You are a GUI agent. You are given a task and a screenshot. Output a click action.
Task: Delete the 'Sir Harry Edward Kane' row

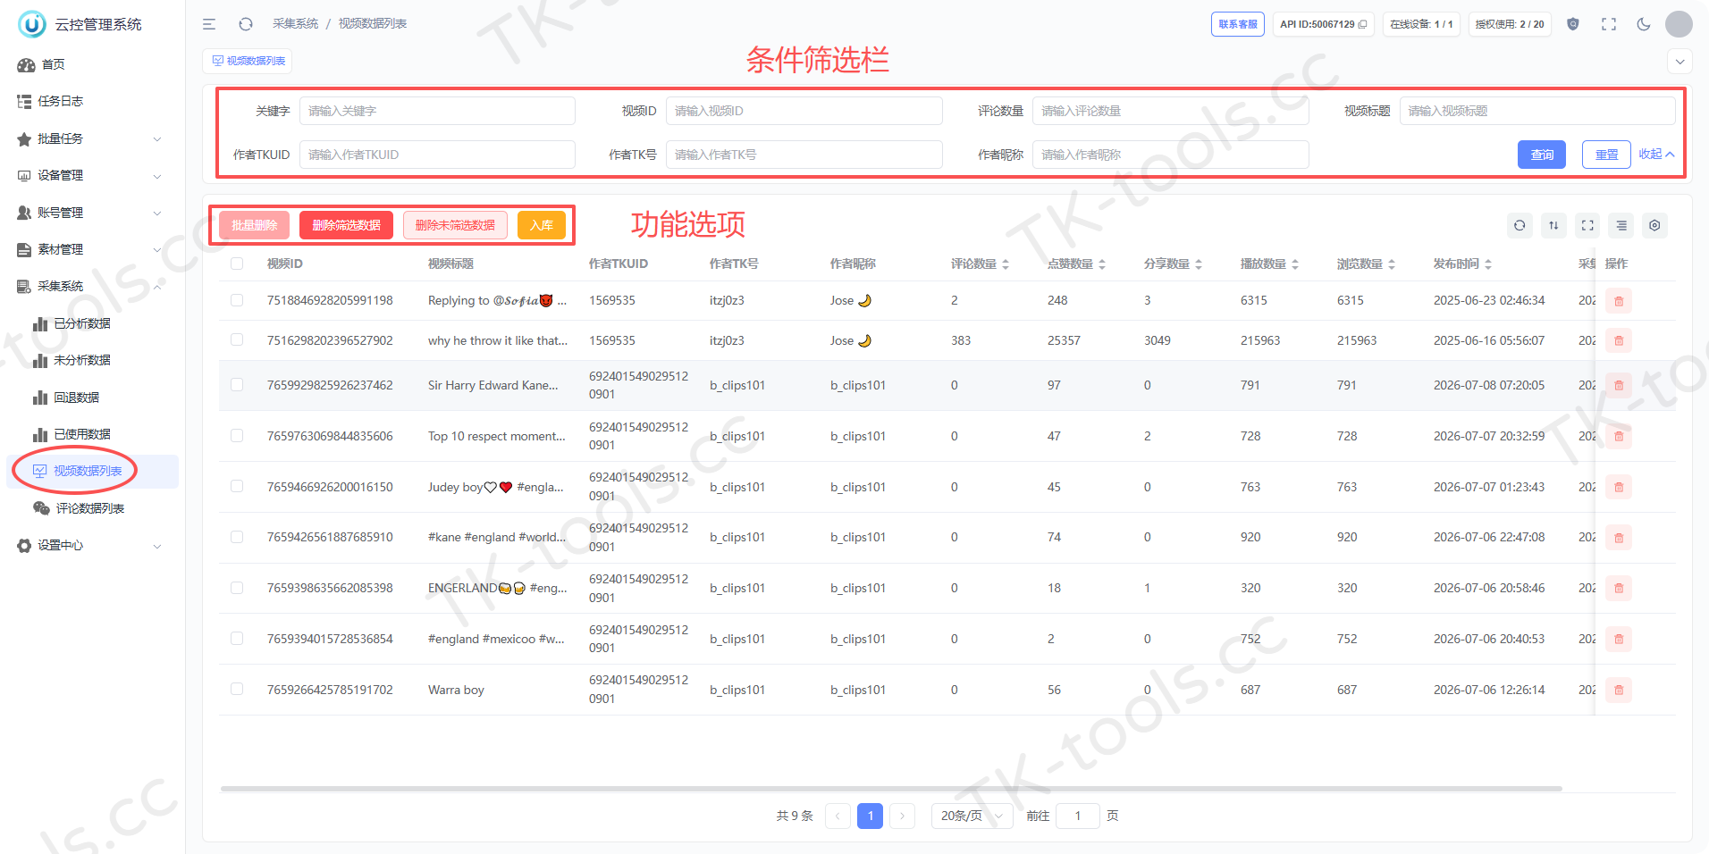pyautogui.click(x=1619, y=385)
